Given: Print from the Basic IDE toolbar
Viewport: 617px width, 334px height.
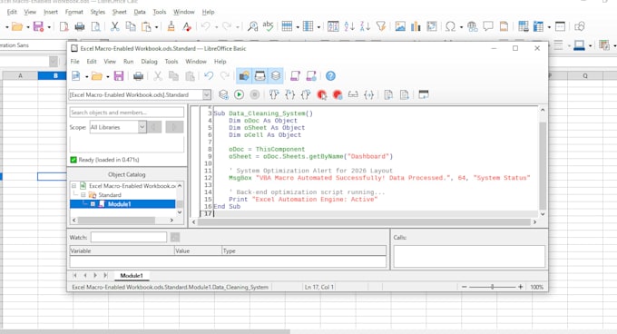Looking at the screenshot, I should tap(138, 76).
